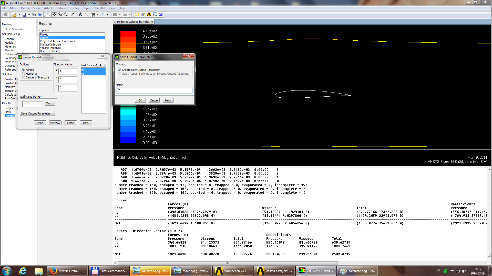Open the graphics window style dropdown arrow
This screenshot has height=276, width=492.
pyautogui.click(x=107, y=15)
